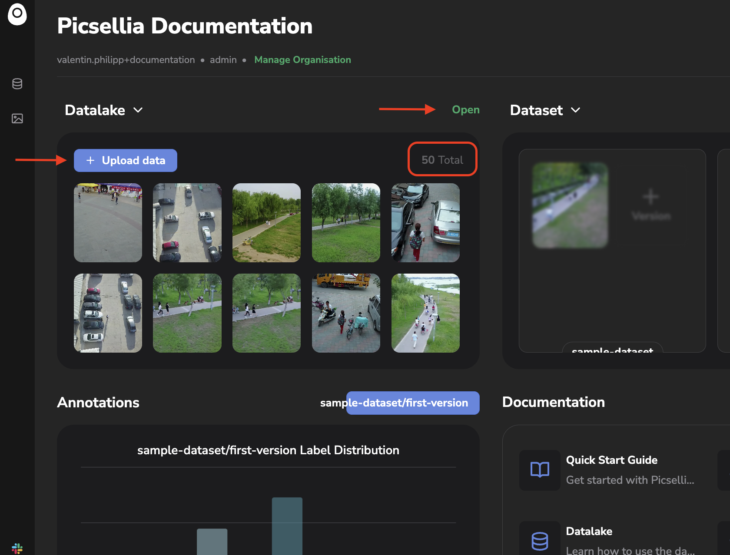This screenshot has height=555, width=730.
Task: Click the plus icon above Version
Action: coord(651,197)
